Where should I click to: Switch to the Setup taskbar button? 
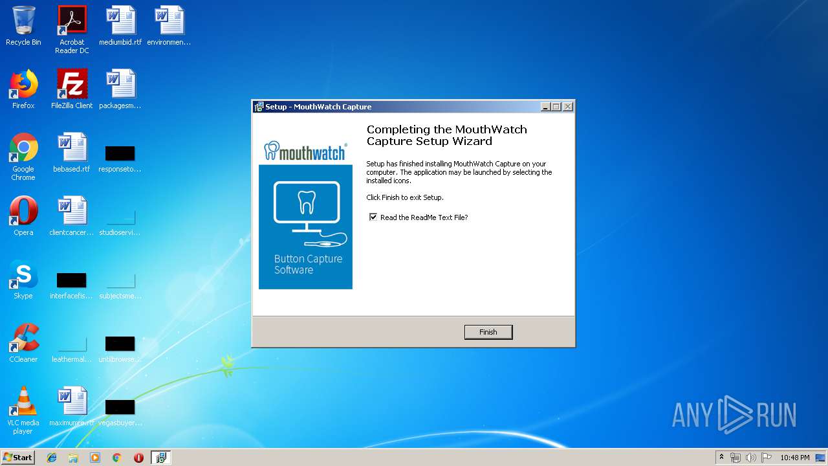coord(160,458)
